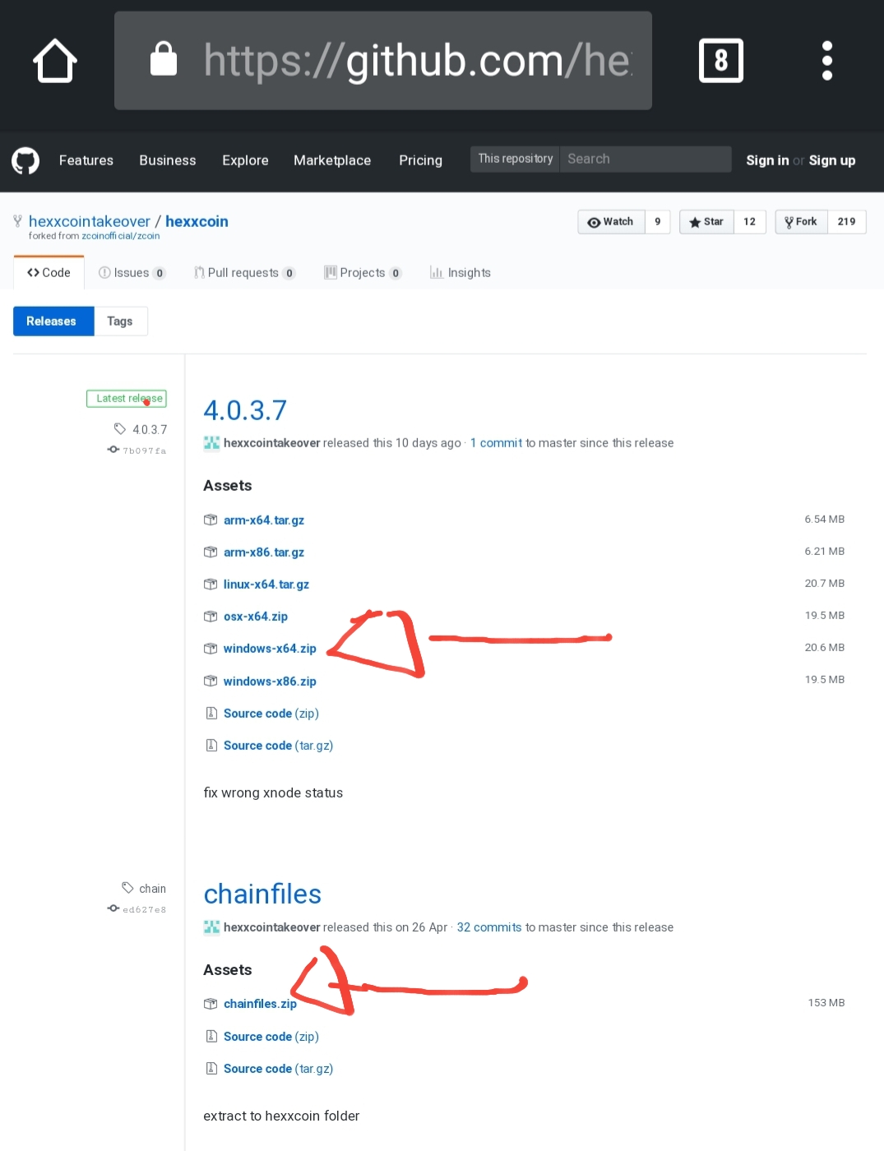
Task: Open the watchers count 9
Action: pos(657,222)
